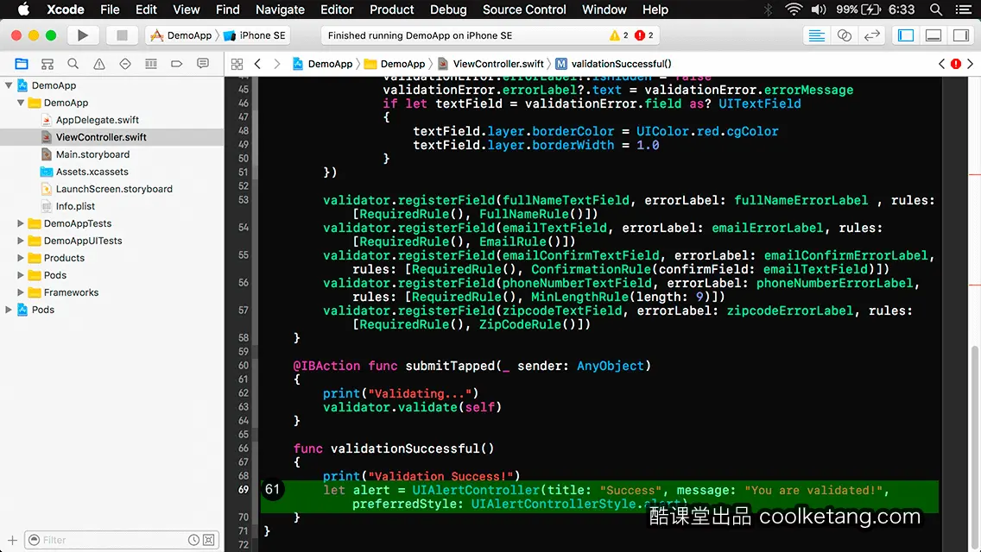Toggle the Navigator panel visibility
Image resolution: width=981 pixels, height=552 pixels.
coord(906,35)
